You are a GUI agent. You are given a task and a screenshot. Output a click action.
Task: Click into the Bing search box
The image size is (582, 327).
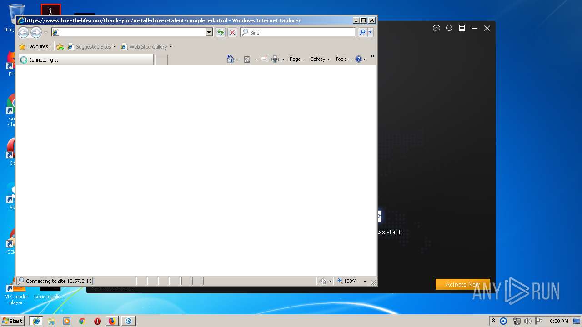pyautogui.click(x=298, y=32)
